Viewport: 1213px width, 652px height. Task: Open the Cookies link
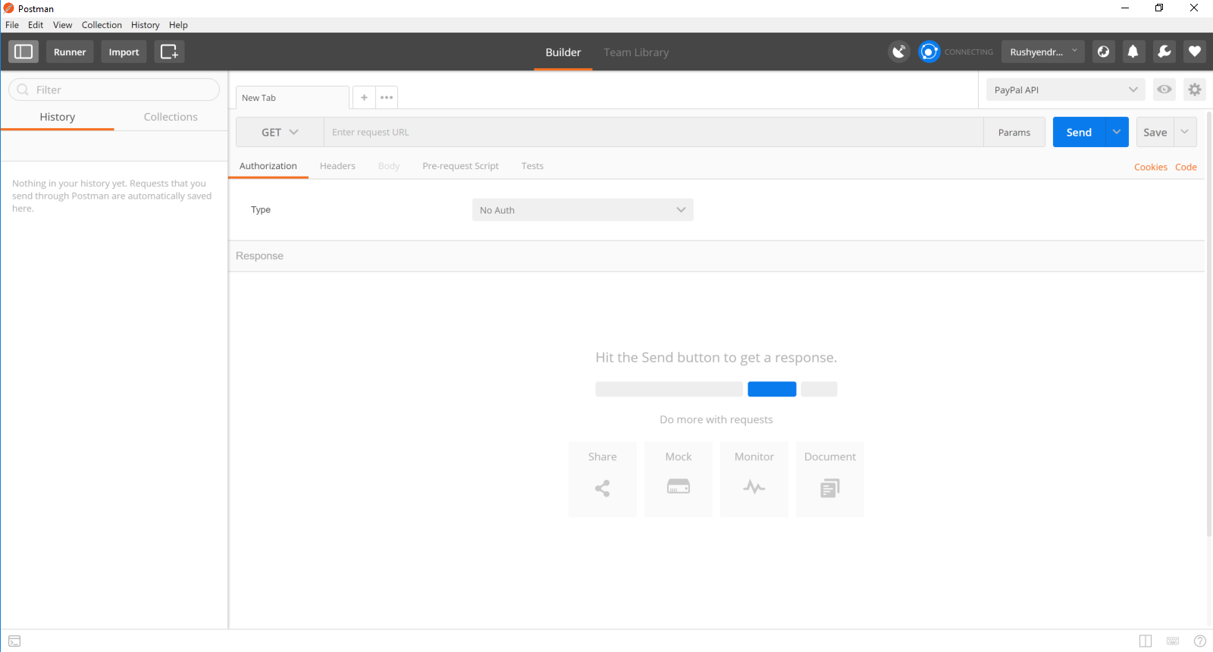(1150, 167)
